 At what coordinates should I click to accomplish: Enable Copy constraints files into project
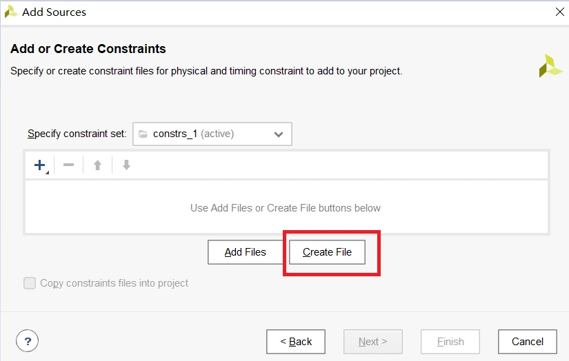click(30, 283)
